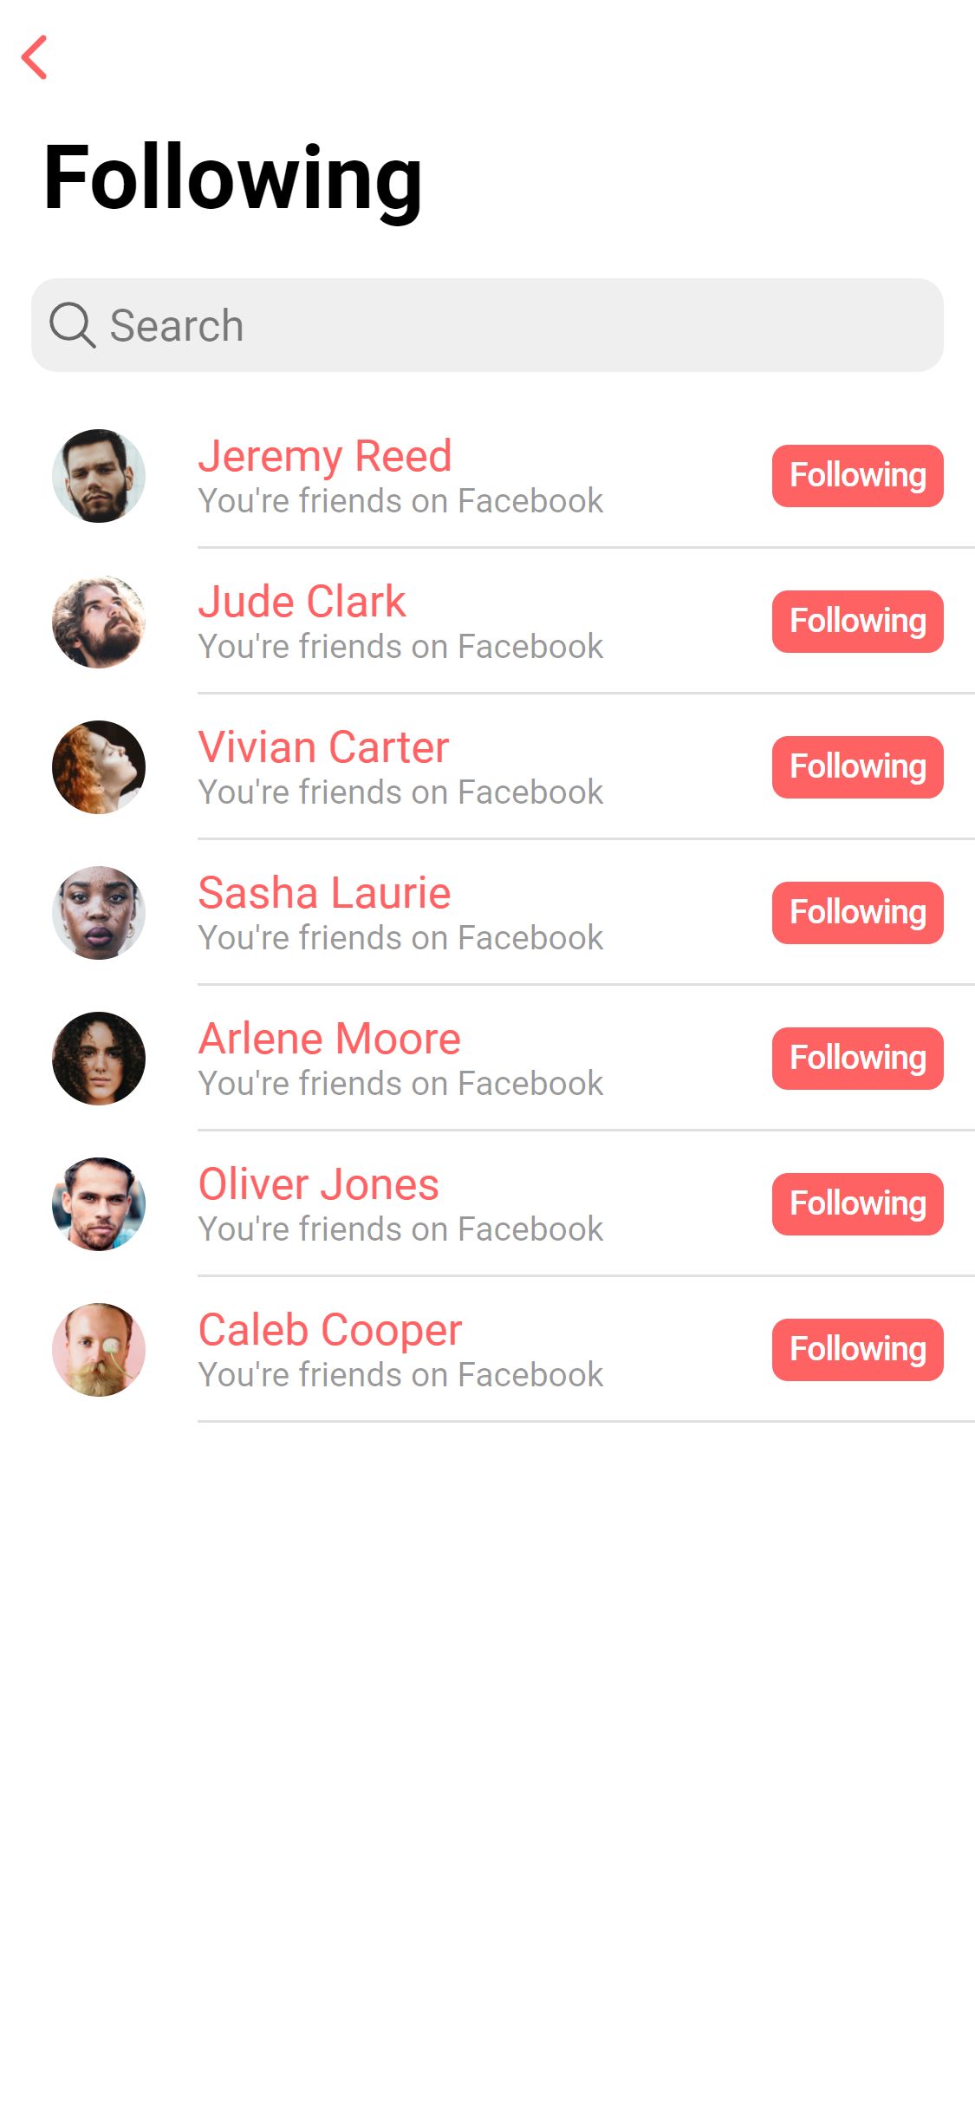Unfollow Jude Clark via Following button

(858, 622)
